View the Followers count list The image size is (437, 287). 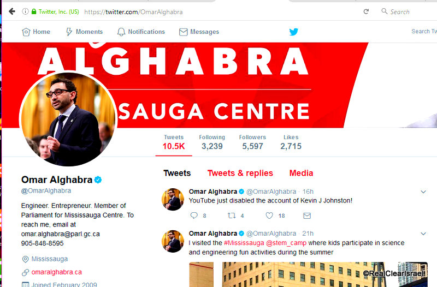pyautogui.click(x=252, y=142)
